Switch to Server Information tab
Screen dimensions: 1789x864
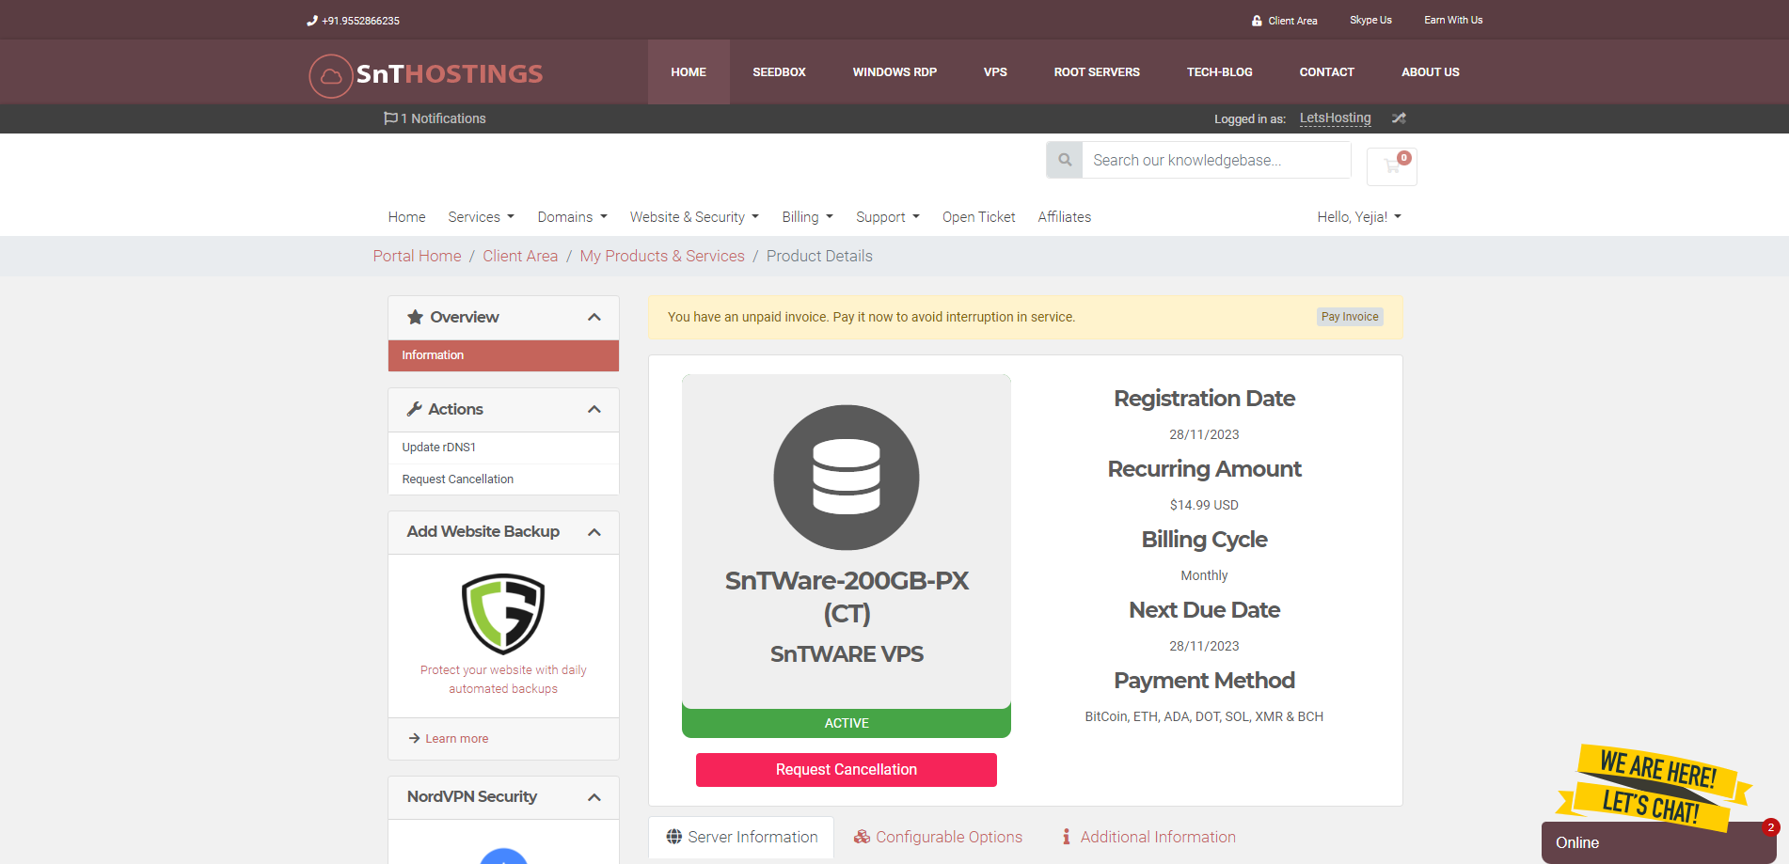[741, 837]
